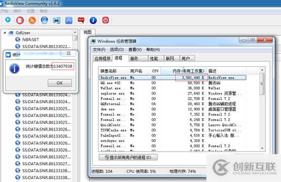
Task: Click the red HELP speech bubble icon
Action: tap(81, 20)
